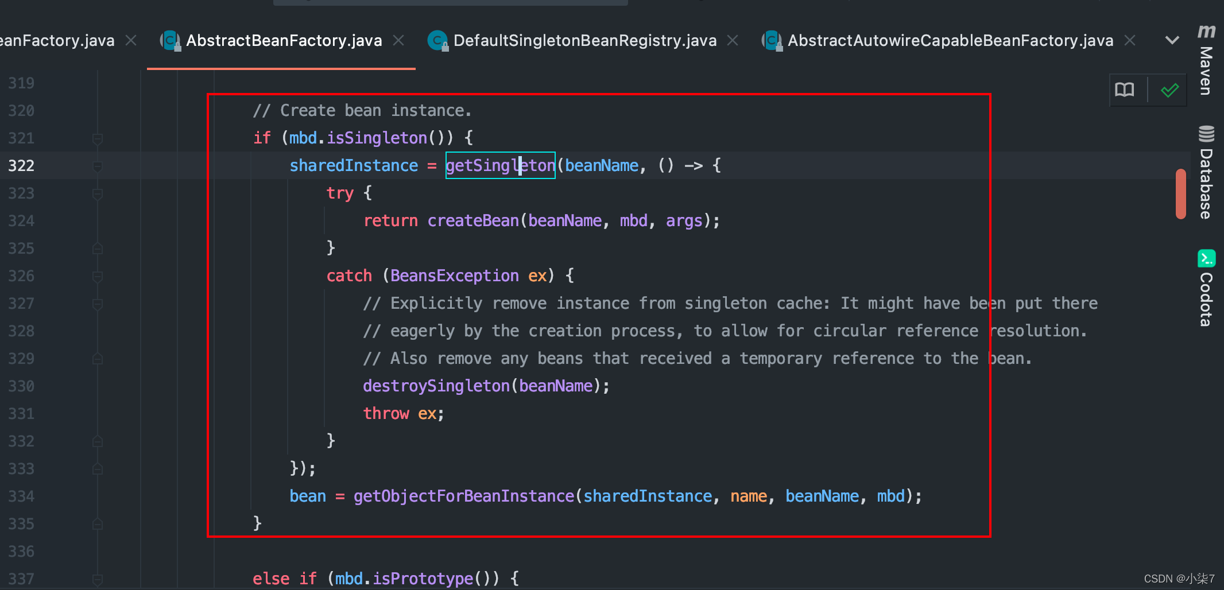Collapse the try block at line 323
Screen dimensions: 1224x590
[98, 193]
